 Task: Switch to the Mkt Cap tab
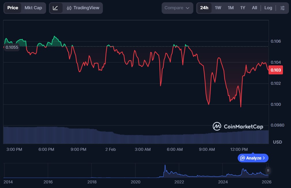33,8
